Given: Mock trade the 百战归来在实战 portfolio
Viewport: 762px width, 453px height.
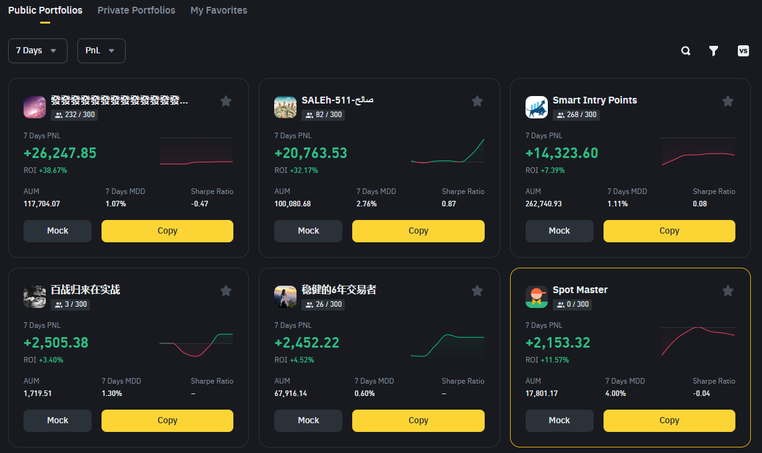Looking at the screenshot, I should pyautogui.click(x=57, y=420).
